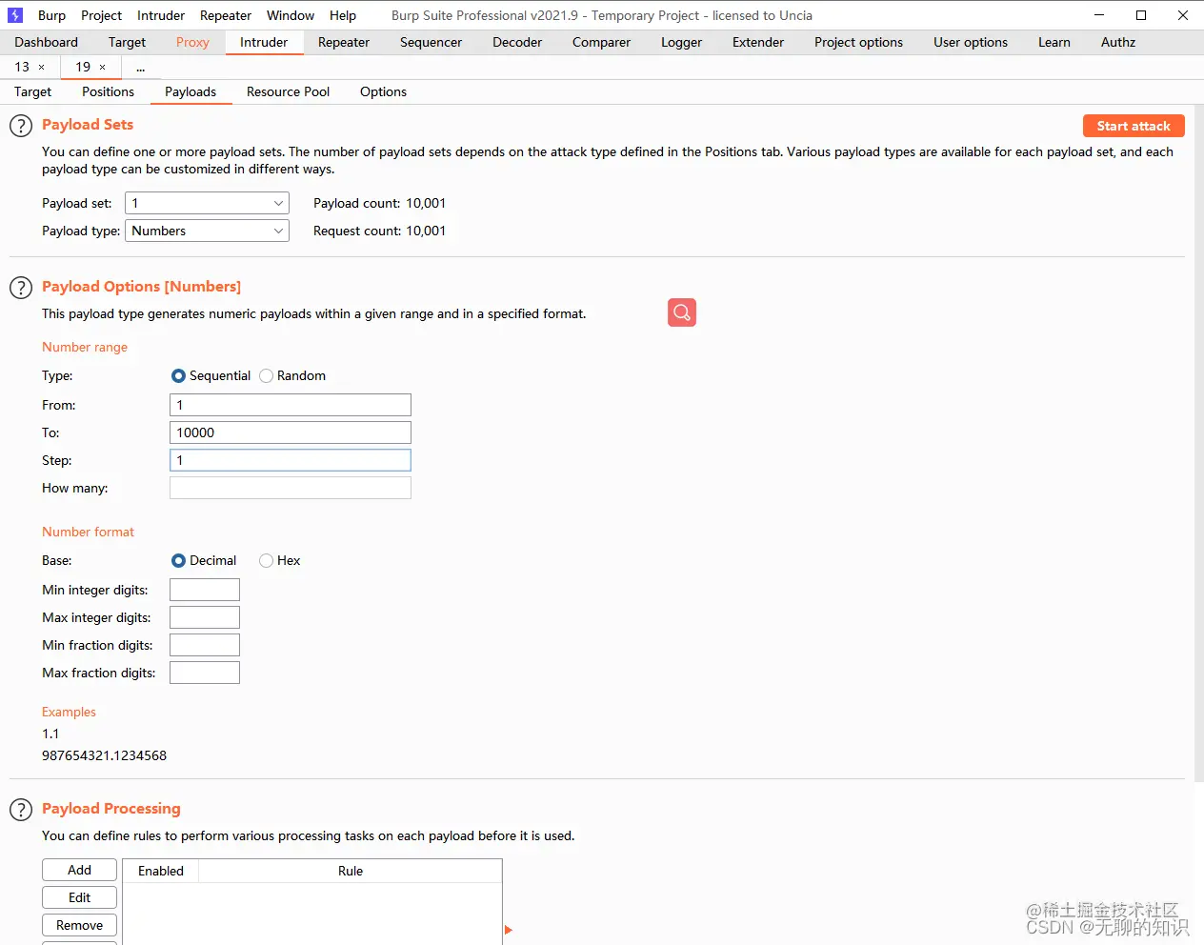
Task: Click the Burp Suite logo icon
Action: tap(15, 15)
